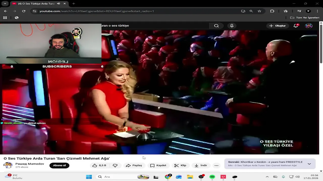Click the browser back arrow
Image resolution: width=323 pixels, height=181 pixels.
click(6, 11)
